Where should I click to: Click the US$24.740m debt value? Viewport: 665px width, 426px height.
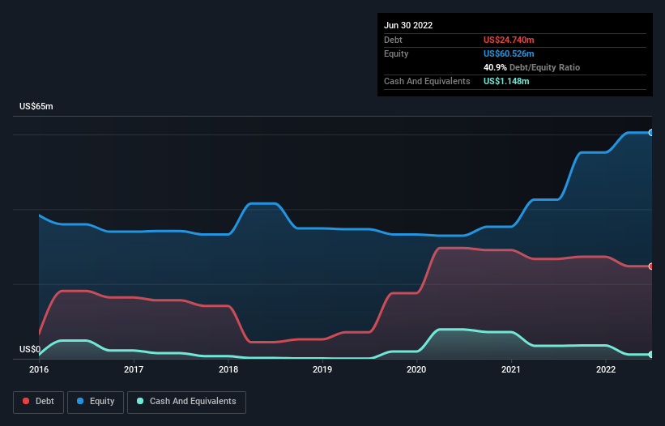pos(509,40)
